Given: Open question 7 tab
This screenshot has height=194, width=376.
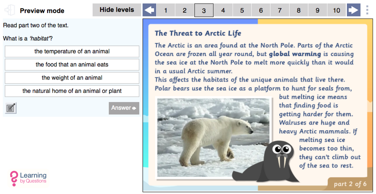Looking at the screenshot, I should [x=280, y=10].
